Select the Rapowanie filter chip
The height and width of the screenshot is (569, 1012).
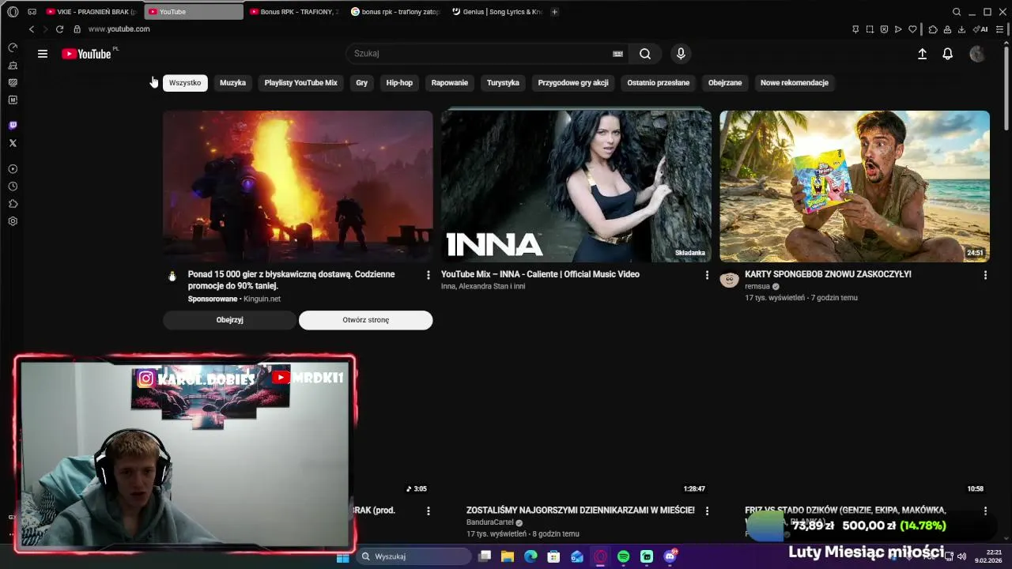[x=450, y=82]
